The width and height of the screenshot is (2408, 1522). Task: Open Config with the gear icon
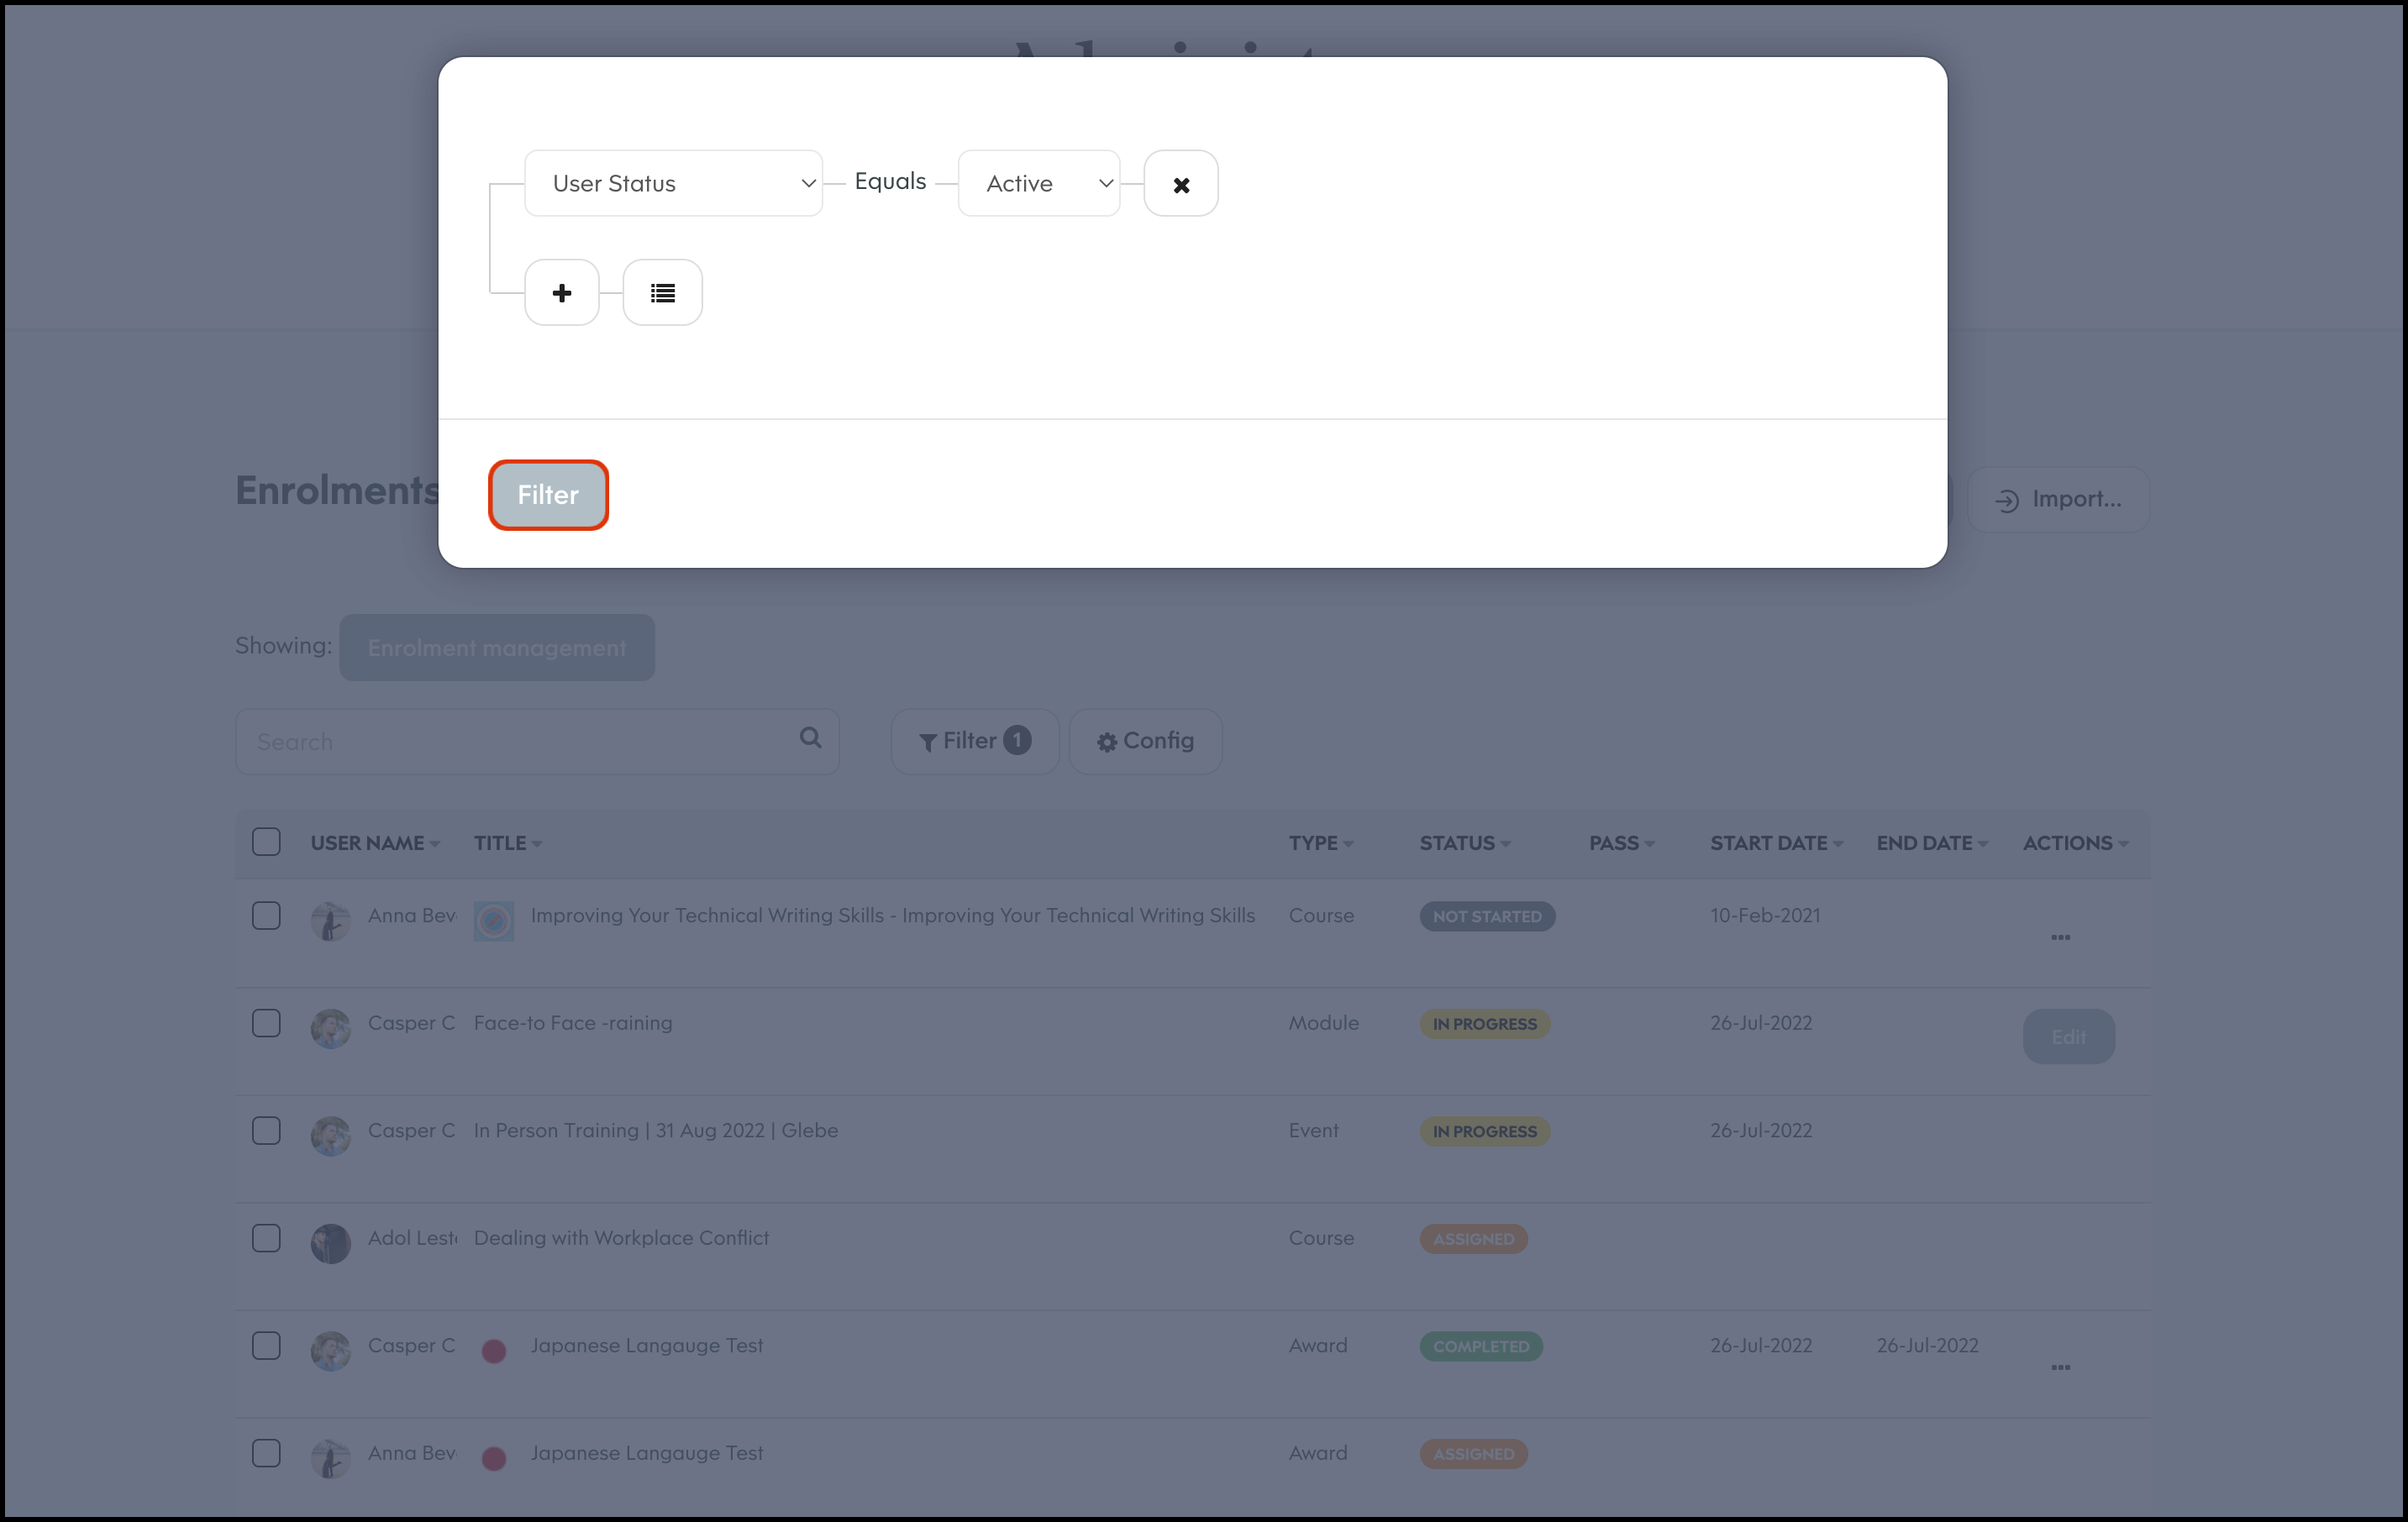[x=1145, y=741]
